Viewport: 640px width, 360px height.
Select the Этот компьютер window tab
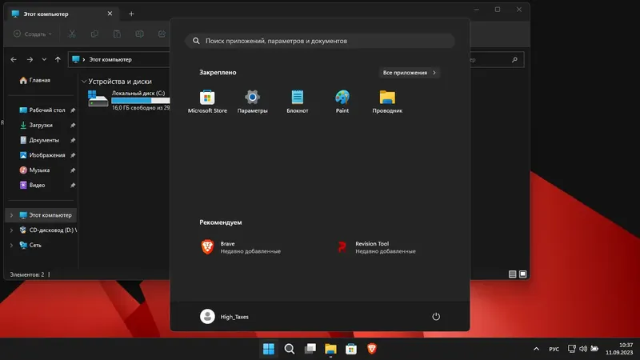(x=62, y=14)
